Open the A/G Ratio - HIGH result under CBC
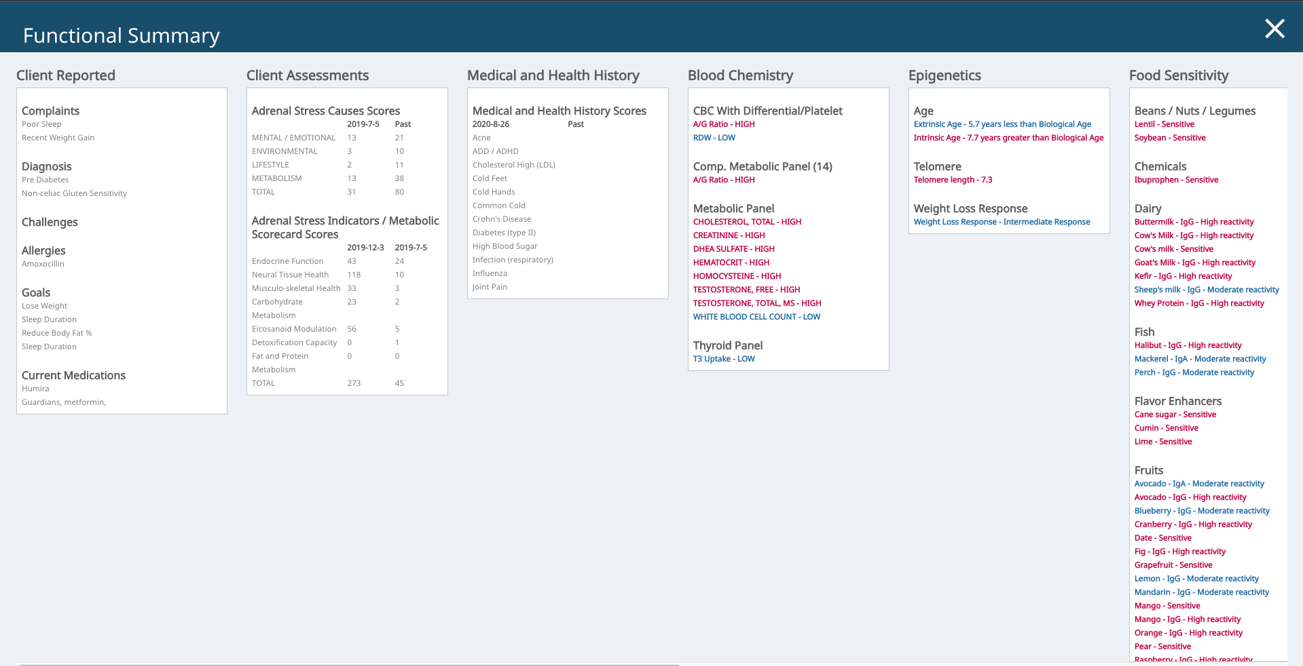Screen dimensions: 1303x666 pyautogui.click(x=724, y=124)
